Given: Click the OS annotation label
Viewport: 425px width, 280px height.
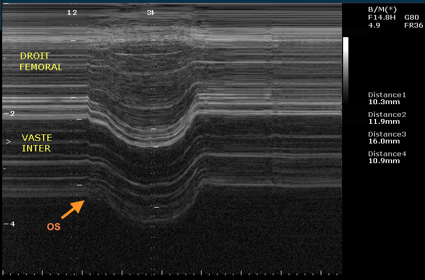Looking at the screenshot, I should (54, 227).
